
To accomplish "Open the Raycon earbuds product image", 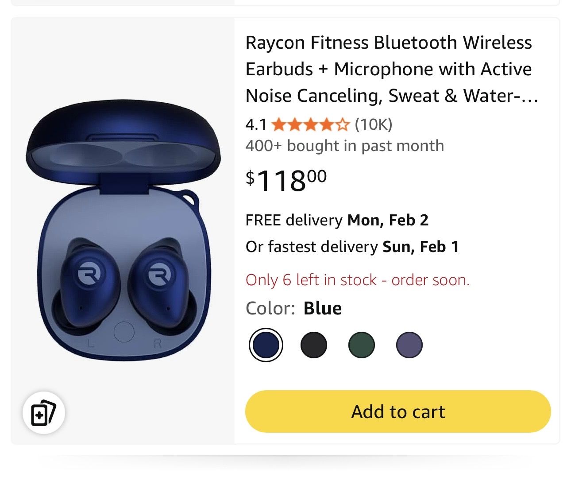I will (123, 230).
